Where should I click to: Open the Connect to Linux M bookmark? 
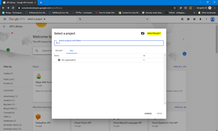129,13
